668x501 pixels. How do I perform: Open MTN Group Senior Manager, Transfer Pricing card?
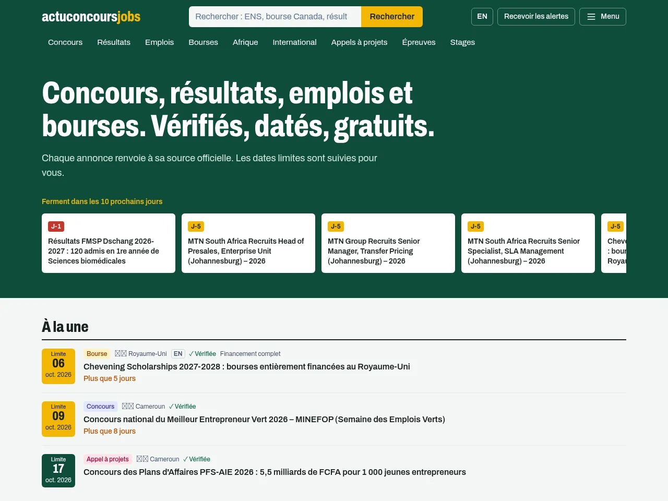(x=388, y=243)
